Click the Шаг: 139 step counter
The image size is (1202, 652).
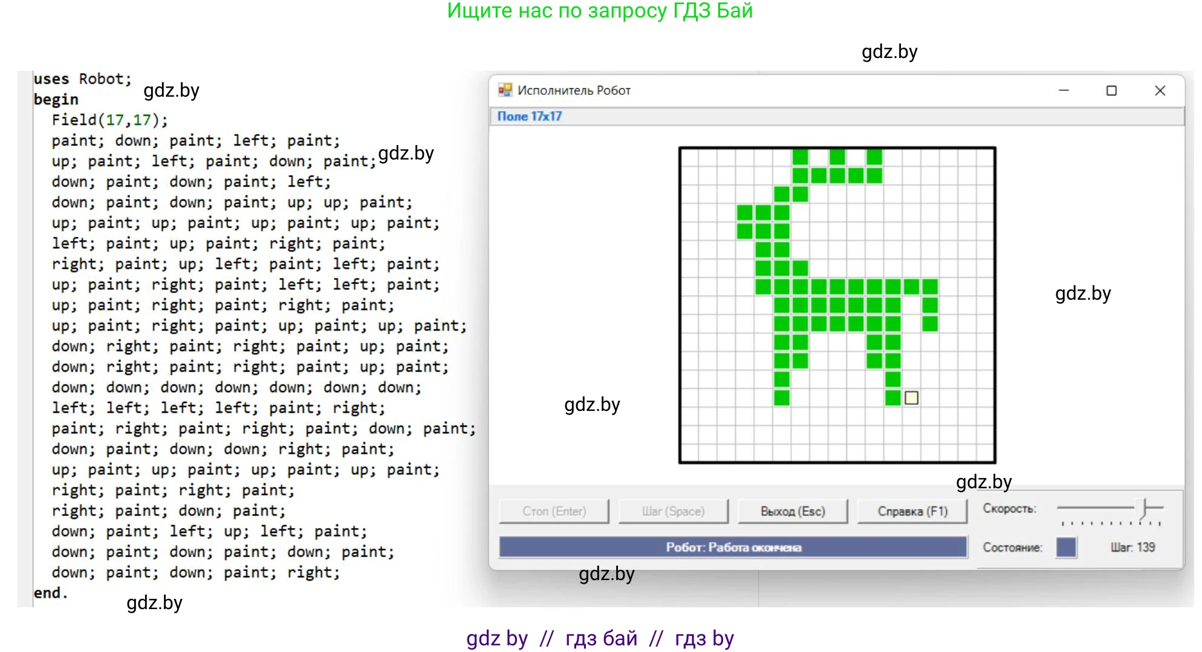pyautogui.click(x=1132, y=547)
